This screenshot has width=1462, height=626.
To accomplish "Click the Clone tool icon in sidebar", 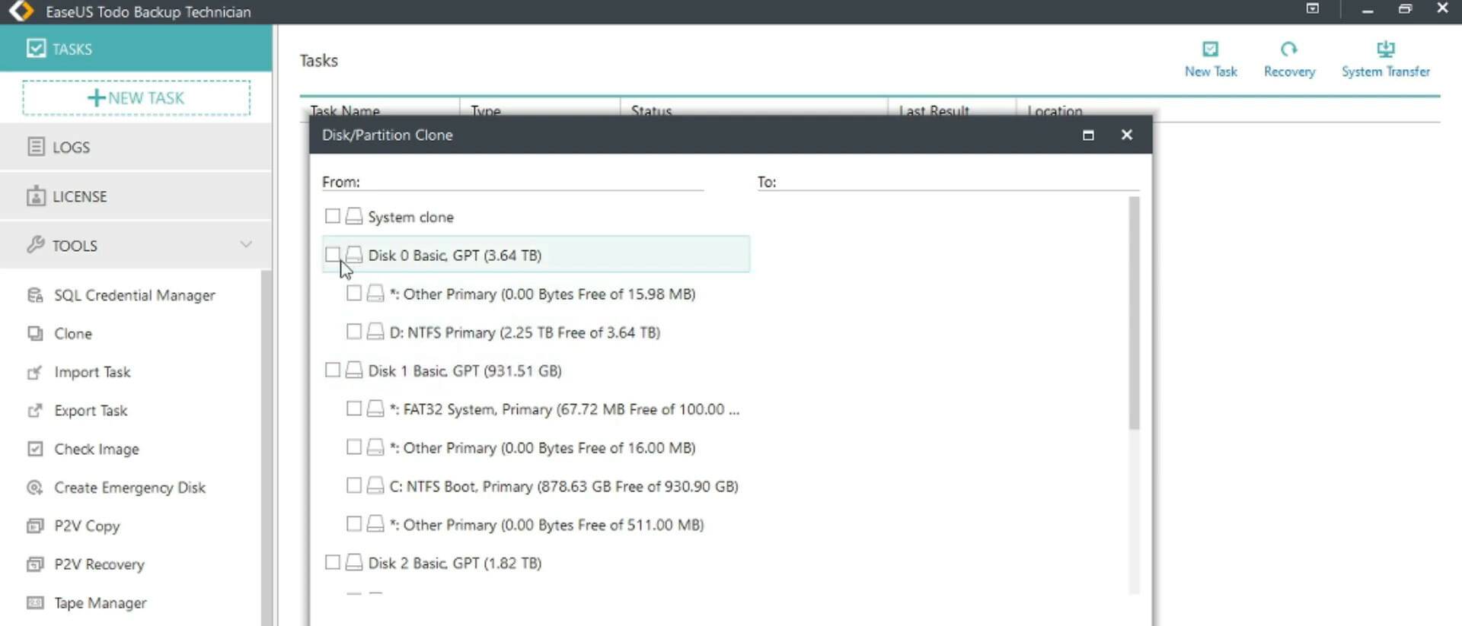I will [x=35, y=333].
